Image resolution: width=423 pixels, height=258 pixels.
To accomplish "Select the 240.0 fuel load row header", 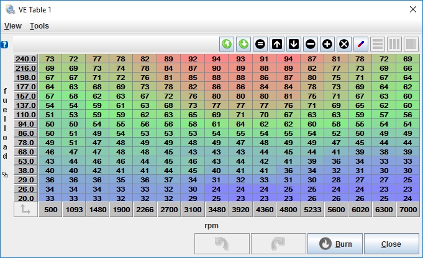I will point(25,59).
